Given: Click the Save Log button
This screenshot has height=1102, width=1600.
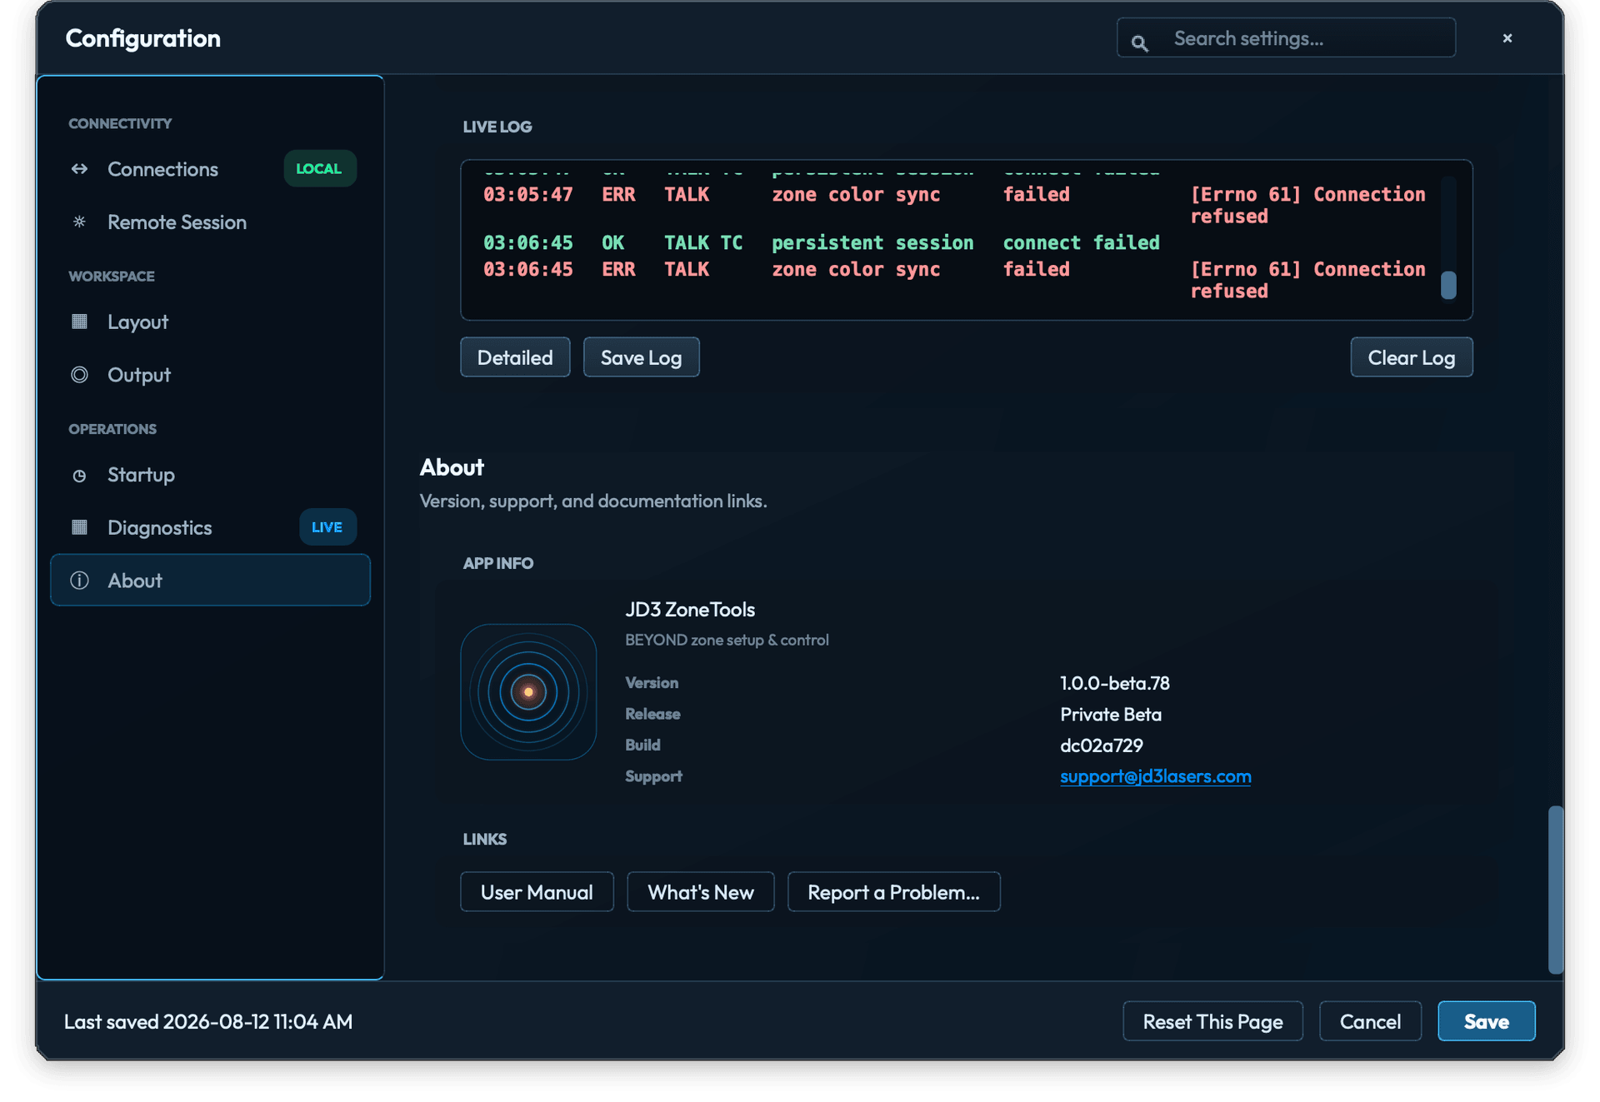Looking at the screenshot, I should point(641,357).
